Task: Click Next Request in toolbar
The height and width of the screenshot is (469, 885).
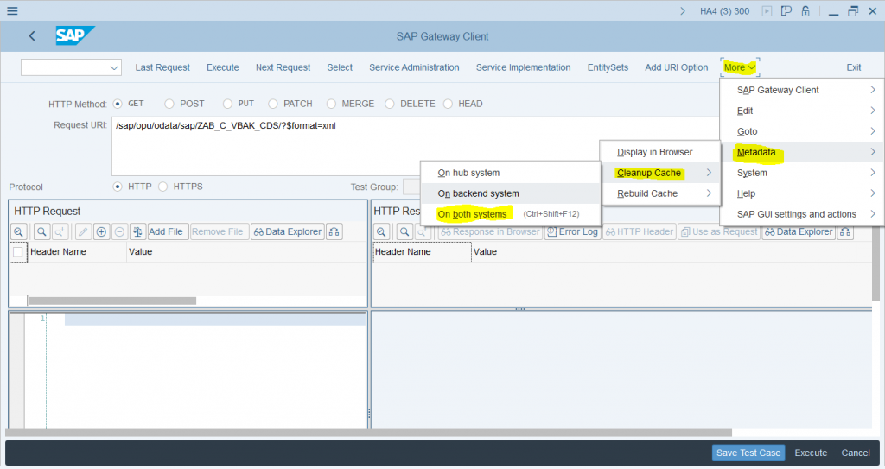Action: click(283, 67)
